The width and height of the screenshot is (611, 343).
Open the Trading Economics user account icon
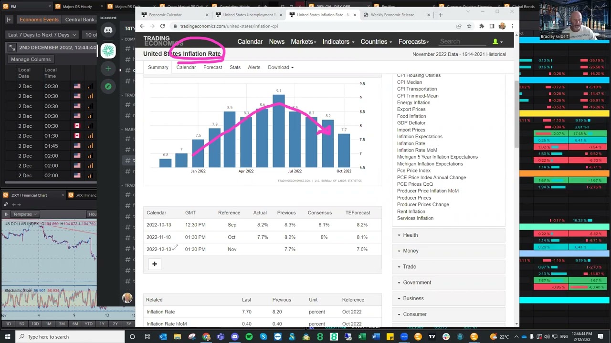pyautogui.click(x=497, y=42)
